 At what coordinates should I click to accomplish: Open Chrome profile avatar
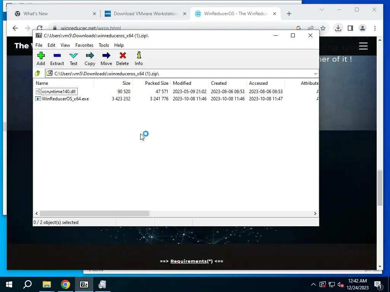(x=363, y=28)
